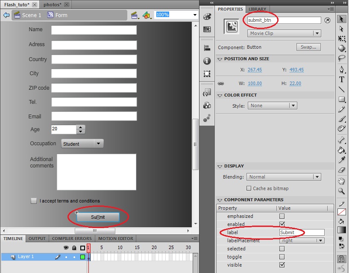Uncheck the visible parameter
The height and width of the screenshot is (273, 349).
pyautogui.click(x=282, y=265)
